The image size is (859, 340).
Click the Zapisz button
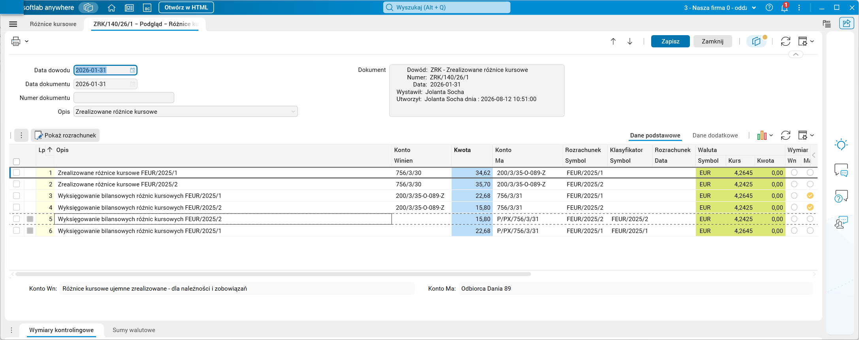[671, 41]
